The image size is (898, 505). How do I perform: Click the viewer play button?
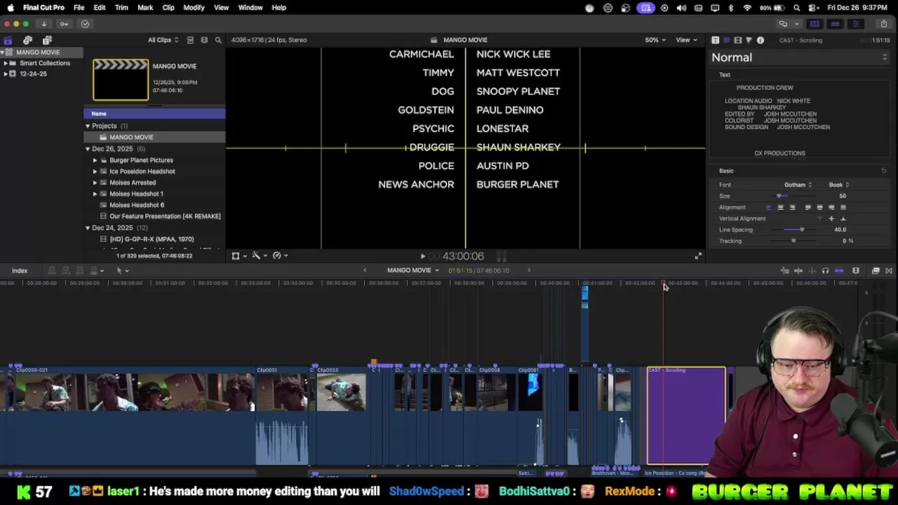click(422, 257)
